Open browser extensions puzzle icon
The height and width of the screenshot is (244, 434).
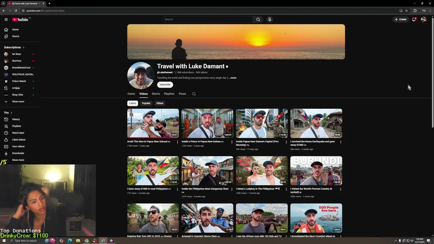415,11
